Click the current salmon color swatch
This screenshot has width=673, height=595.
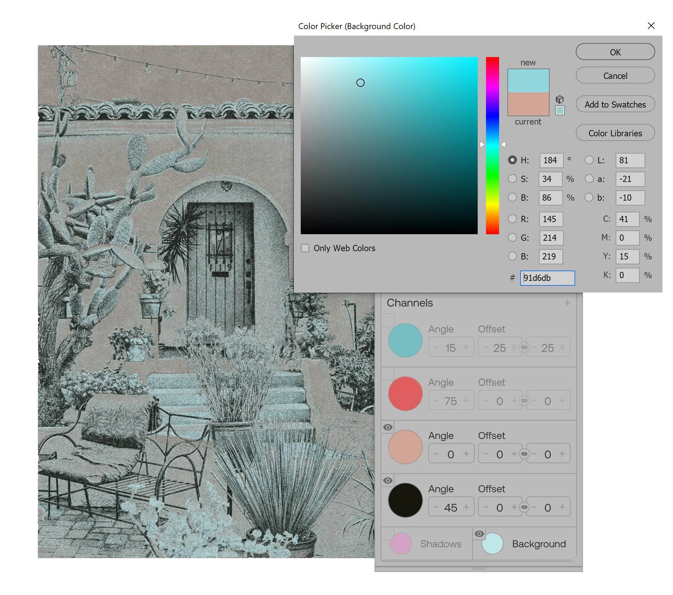pyautogui.click(x=528, y=104)
